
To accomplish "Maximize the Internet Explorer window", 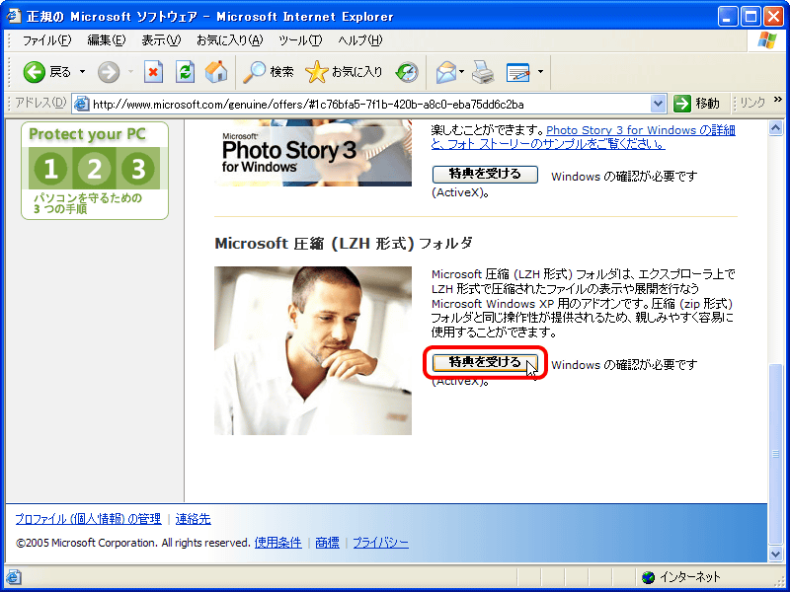I will coord(750,17).
